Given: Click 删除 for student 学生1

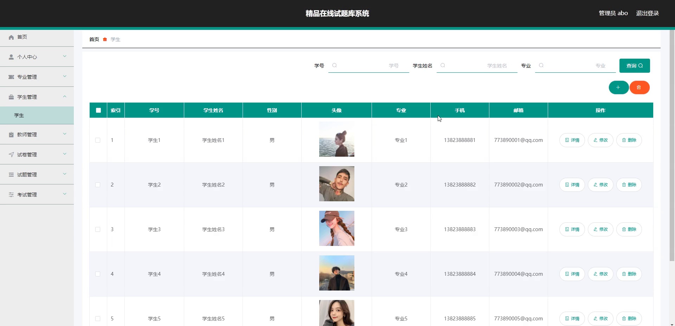Looking at the screenshot, I should point(629,140).
